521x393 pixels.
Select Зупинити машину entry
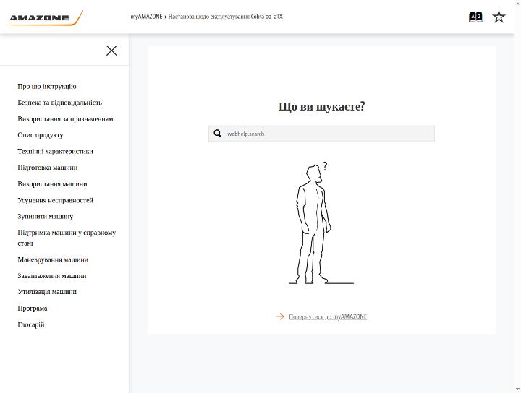pyautogui.click(x=45, y=216)
